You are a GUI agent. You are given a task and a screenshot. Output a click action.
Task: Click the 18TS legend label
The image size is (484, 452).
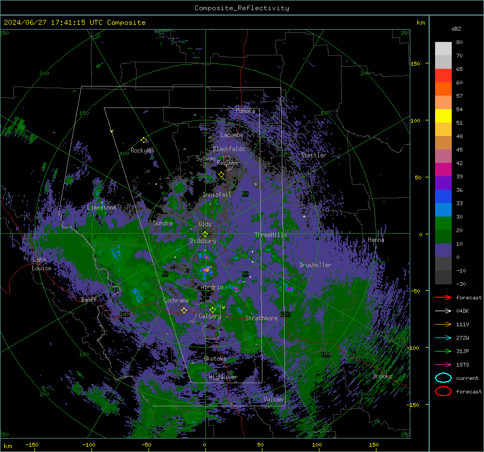click(462, 365)
